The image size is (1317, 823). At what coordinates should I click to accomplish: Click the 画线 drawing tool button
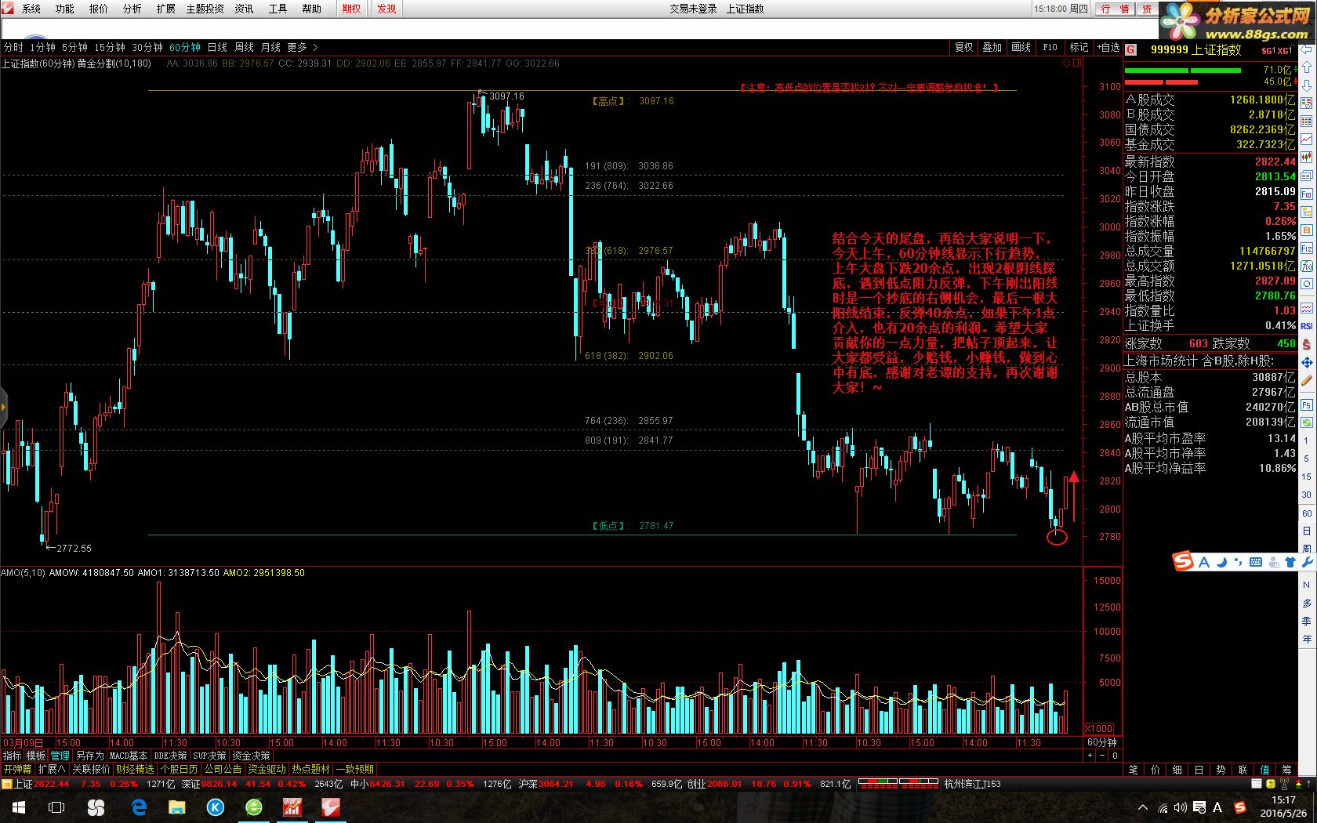[x=1021, y=48]
